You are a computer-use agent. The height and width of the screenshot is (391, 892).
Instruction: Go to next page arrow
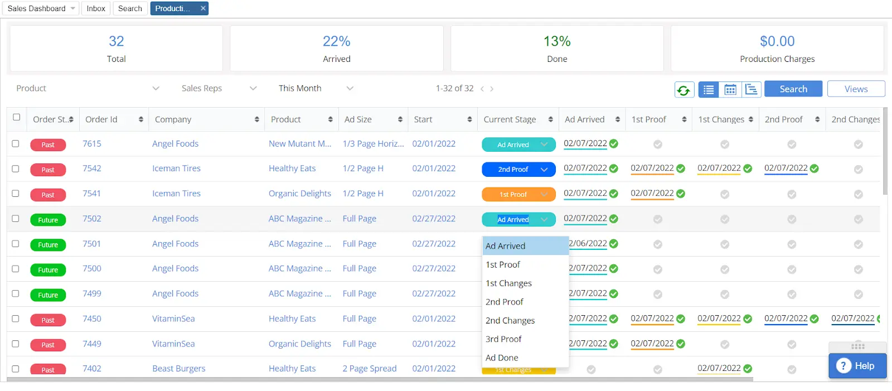tap(492, 89)
